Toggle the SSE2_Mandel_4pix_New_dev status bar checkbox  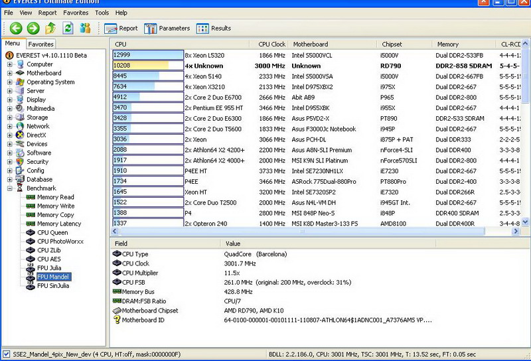point(7,354)
